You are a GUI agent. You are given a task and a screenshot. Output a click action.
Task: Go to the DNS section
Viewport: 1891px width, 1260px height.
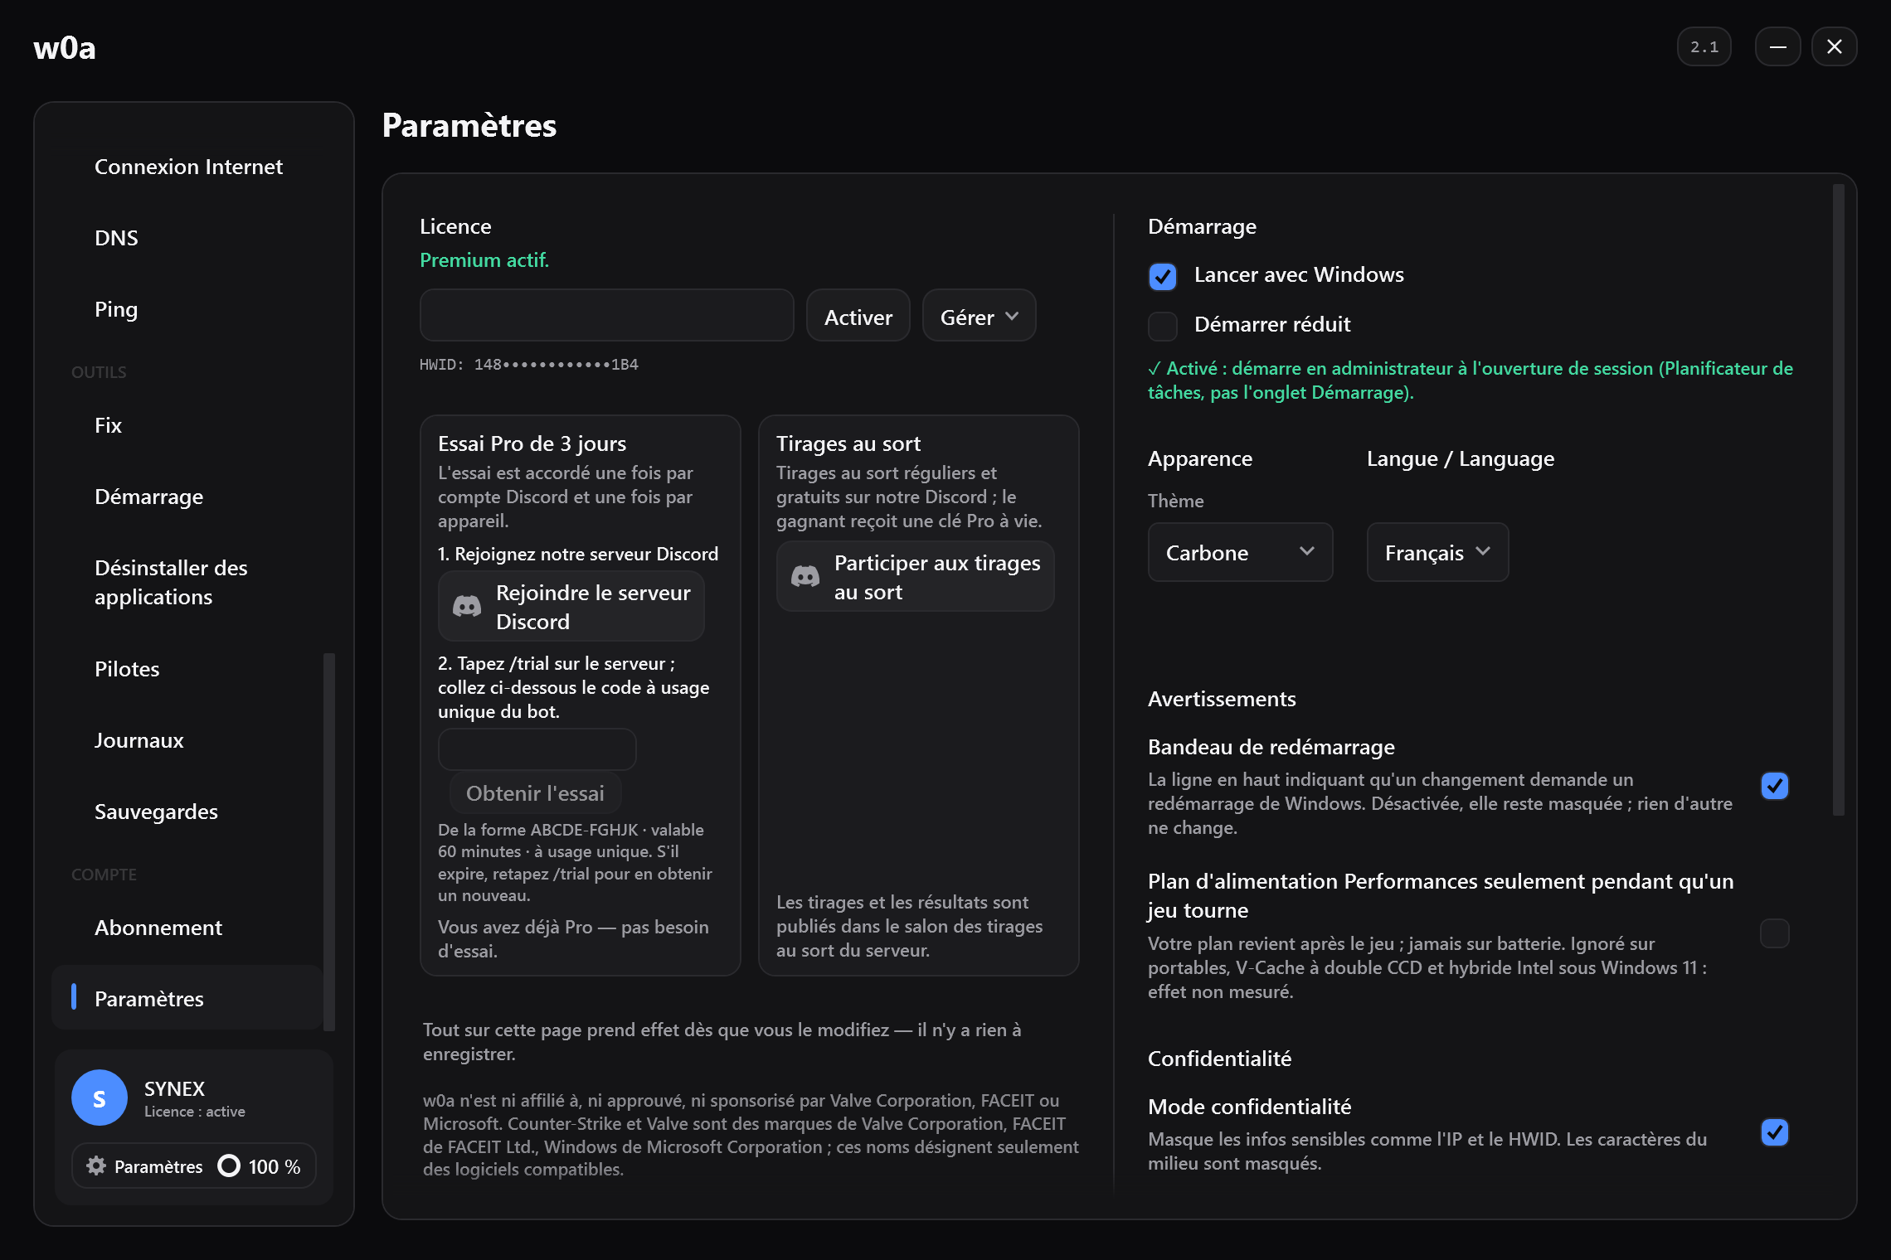187,238
